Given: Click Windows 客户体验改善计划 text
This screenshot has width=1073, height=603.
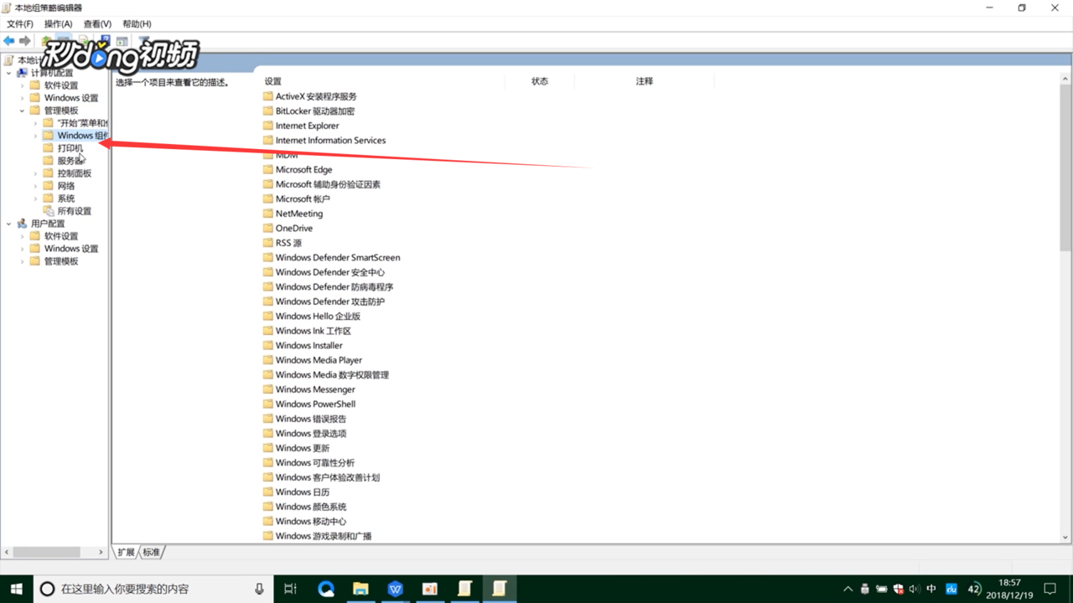Looking at the screenshot, I should [328, 477].
